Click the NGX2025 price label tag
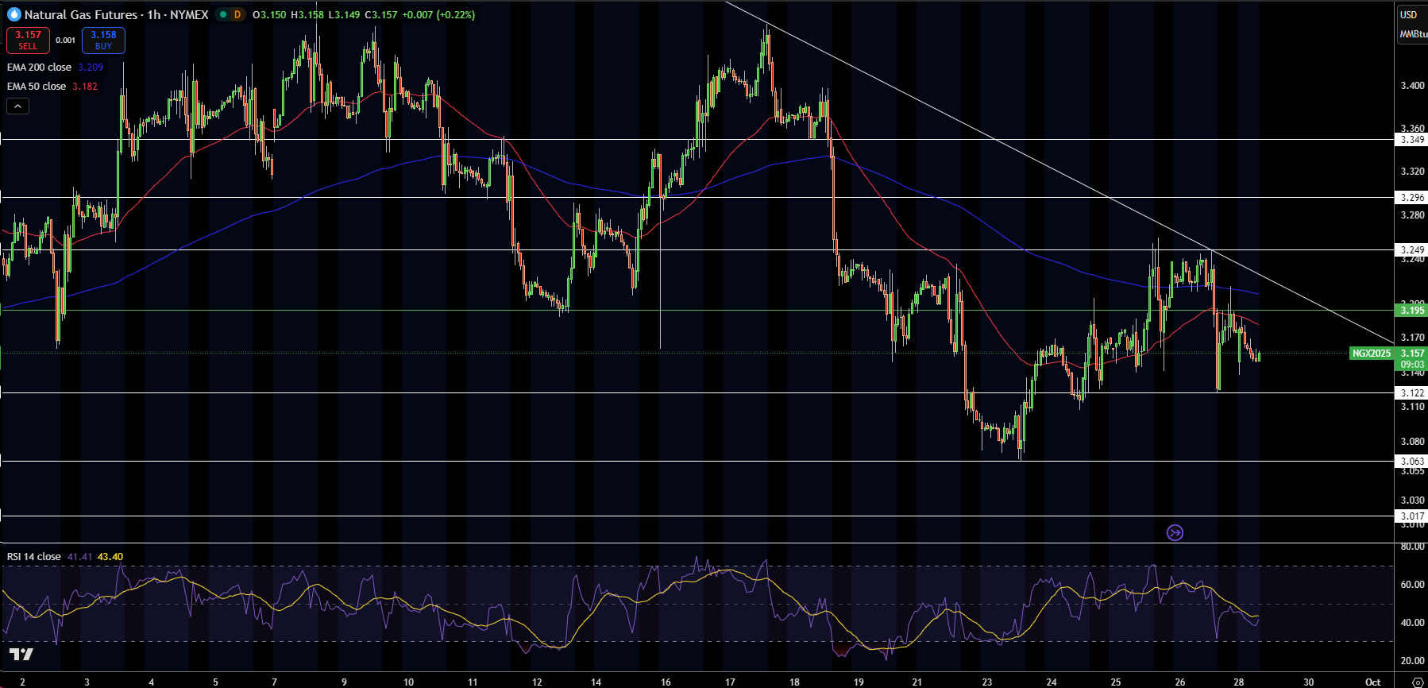Screen dimensions: 1428x688 (x=1372, y=354)
